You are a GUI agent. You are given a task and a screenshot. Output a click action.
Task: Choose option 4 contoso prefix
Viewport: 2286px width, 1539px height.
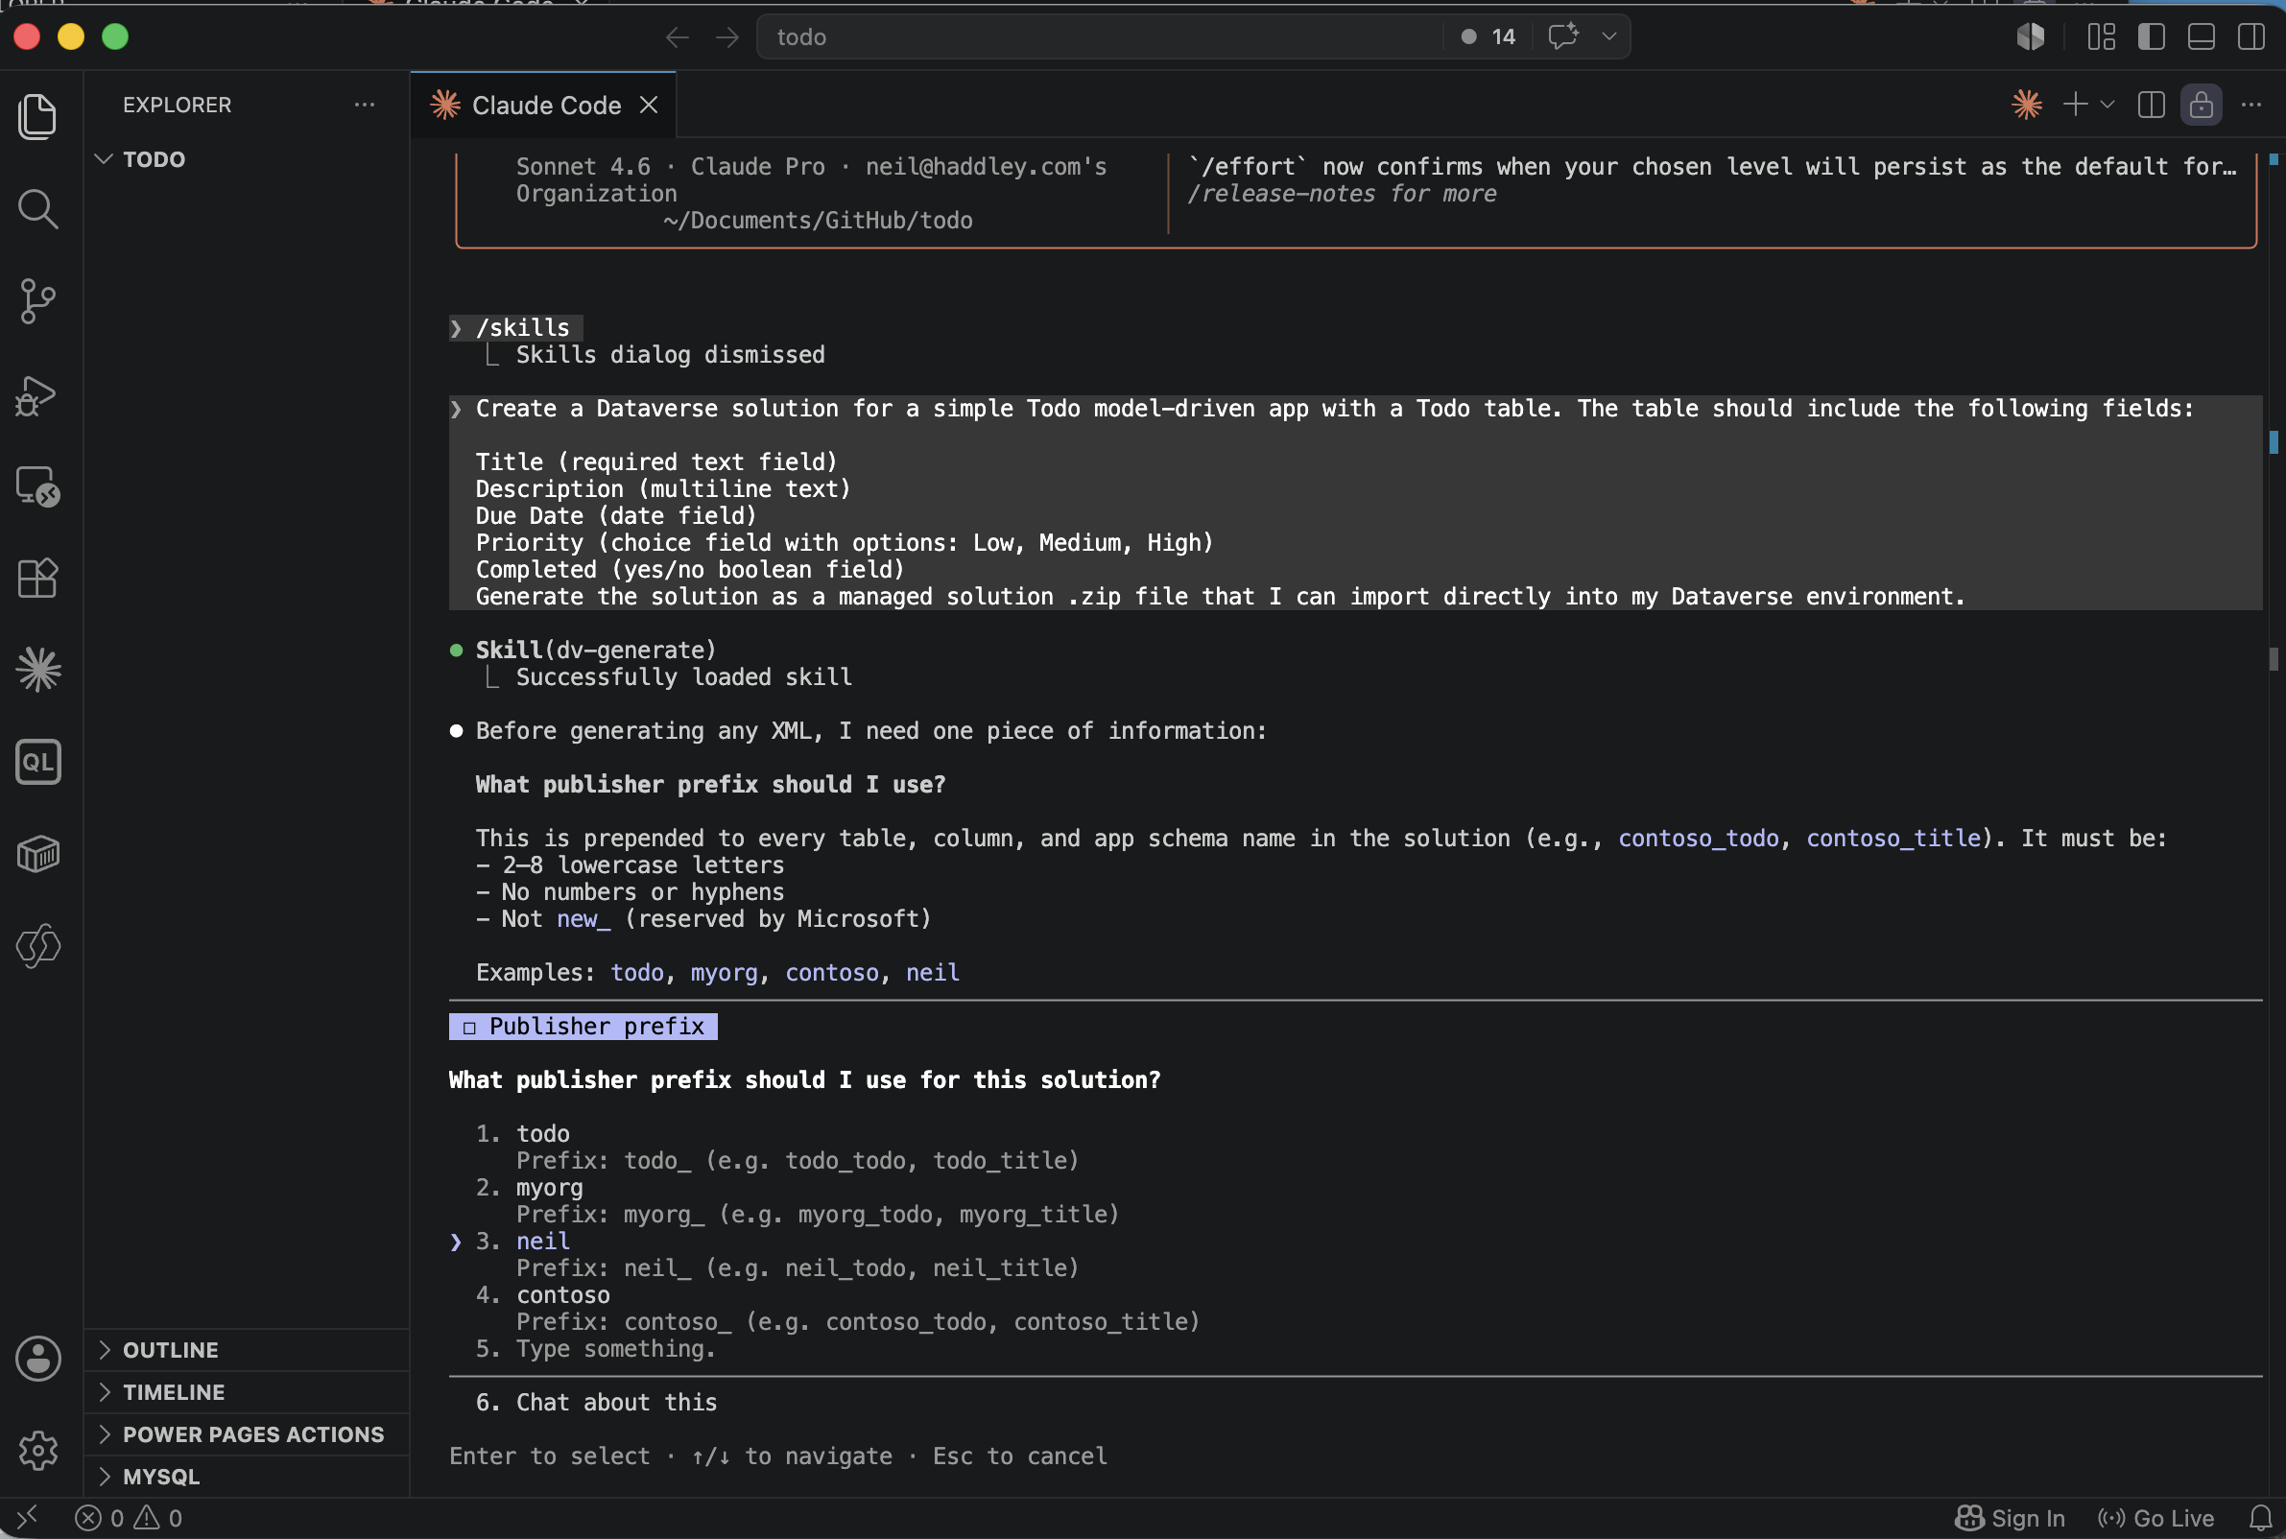(562, 1294)
